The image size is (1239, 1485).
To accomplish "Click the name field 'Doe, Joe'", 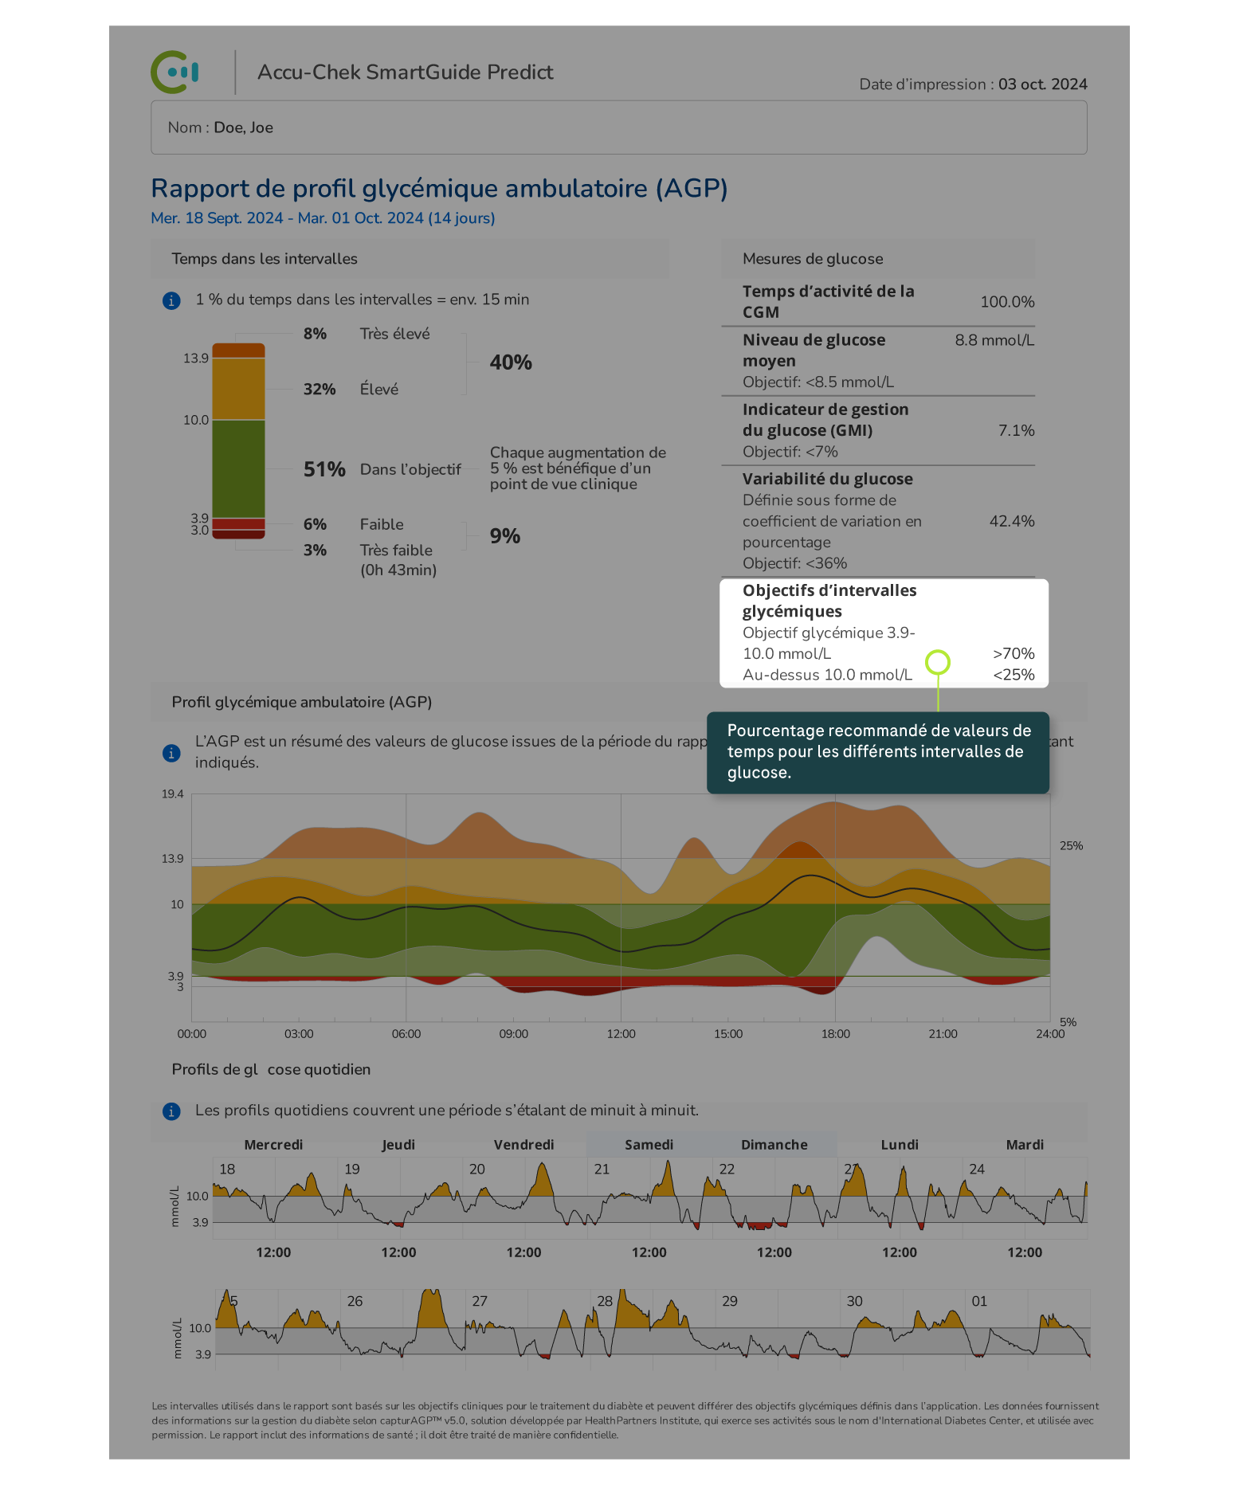I will pos(618,127).
